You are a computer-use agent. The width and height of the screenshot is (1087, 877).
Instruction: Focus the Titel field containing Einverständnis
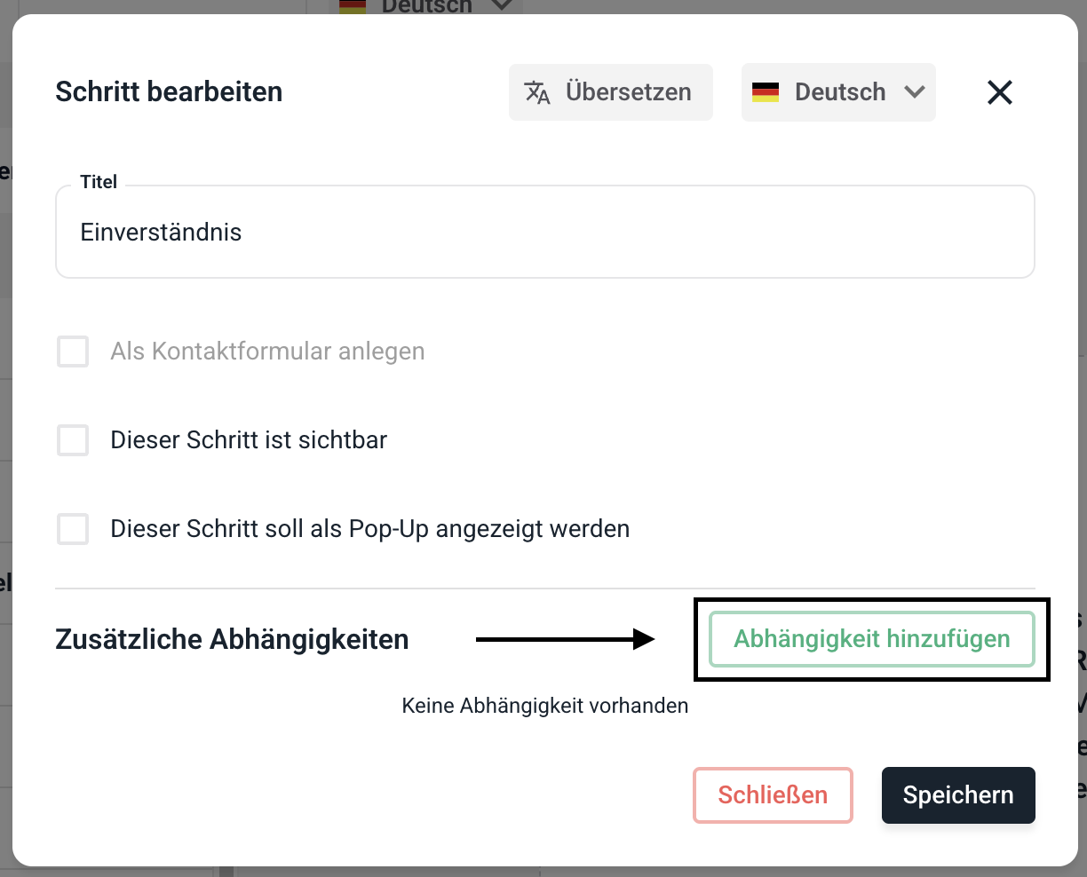(x=545, y=233)
